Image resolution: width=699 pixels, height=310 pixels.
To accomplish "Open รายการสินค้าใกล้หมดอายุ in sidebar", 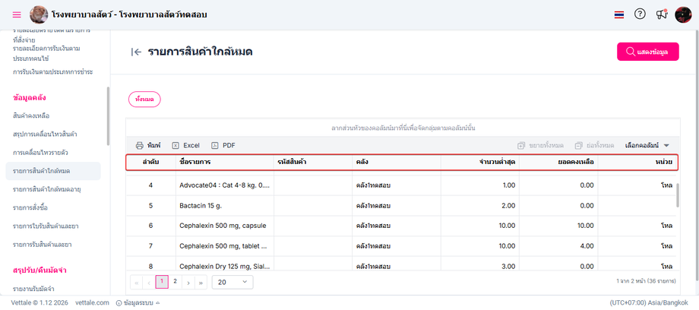I will click(46, 189).
